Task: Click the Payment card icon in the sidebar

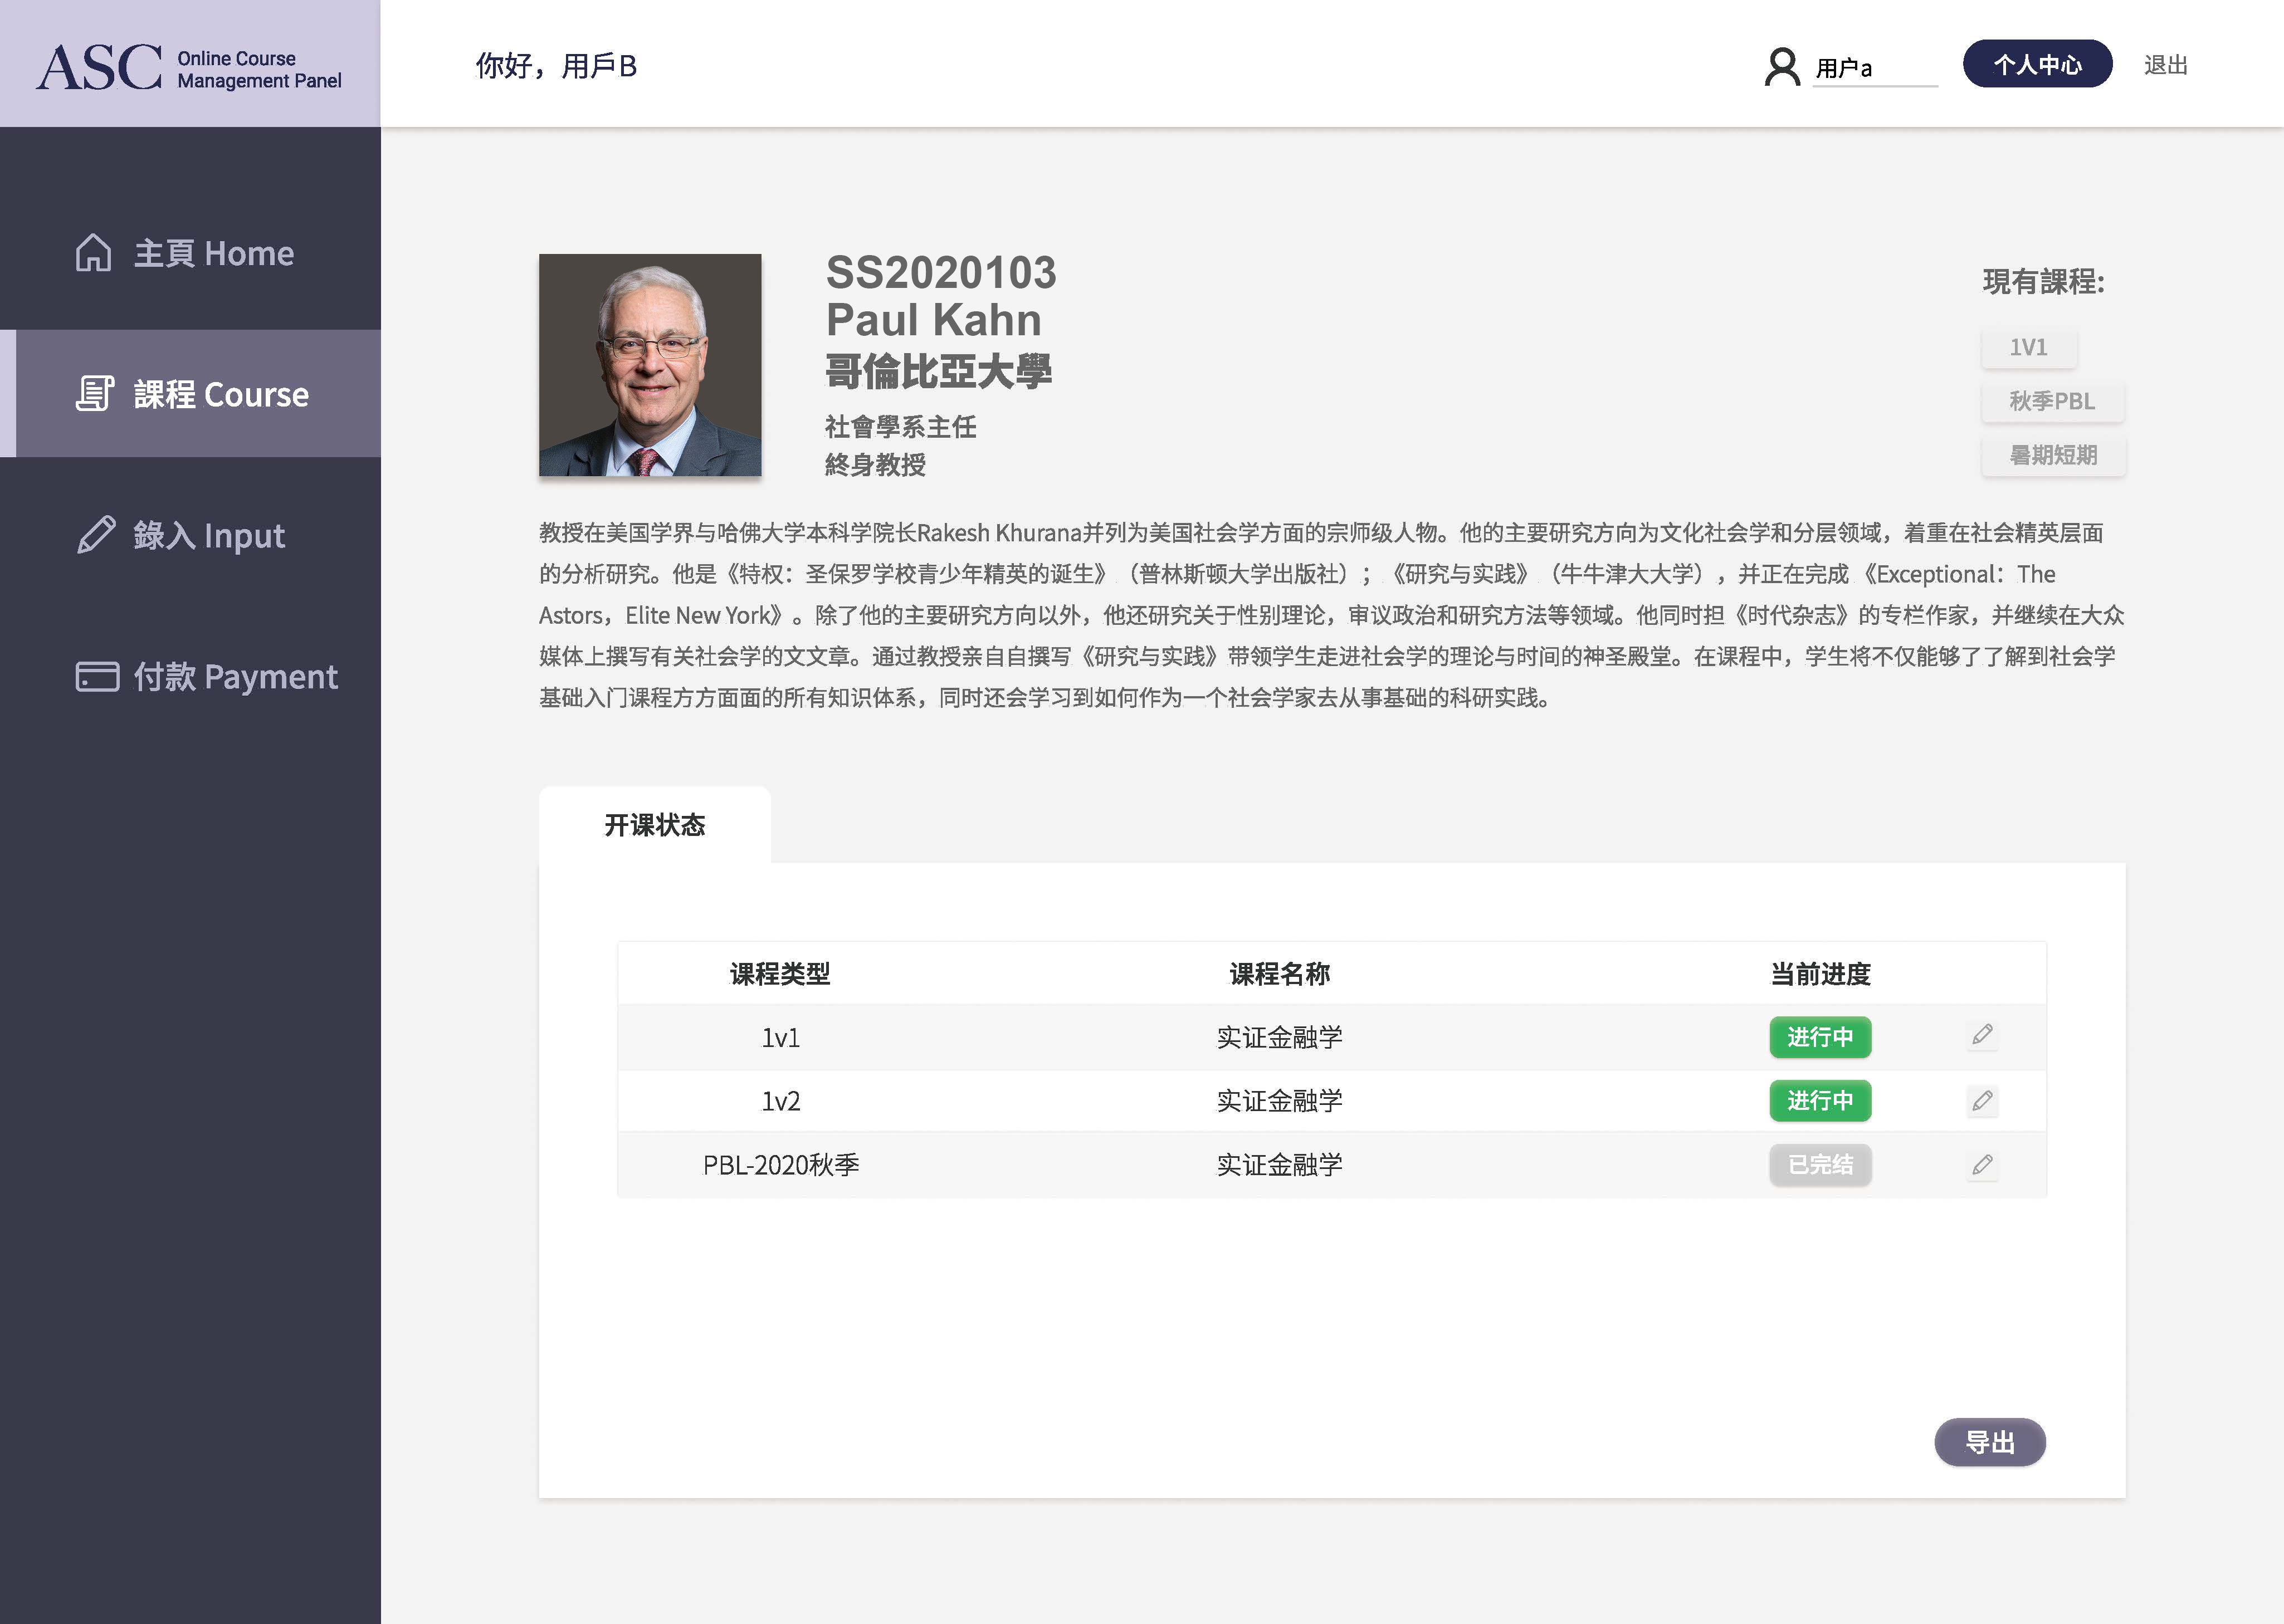Action: point(97,677)
